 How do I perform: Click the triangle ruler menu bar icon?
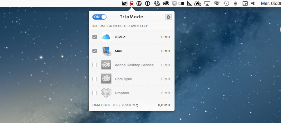coord(189,3)
